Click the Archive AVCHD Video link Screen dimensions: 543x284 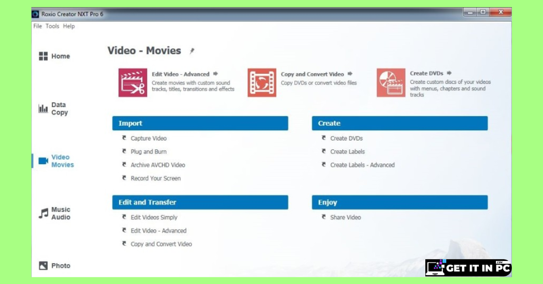tap(158, 165)
